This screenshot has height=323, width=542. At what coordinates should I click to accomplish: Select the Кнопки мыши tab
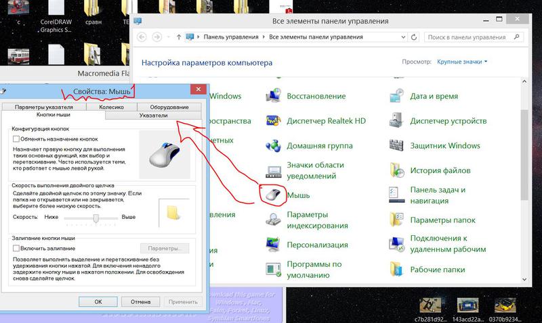click(54, 115)
